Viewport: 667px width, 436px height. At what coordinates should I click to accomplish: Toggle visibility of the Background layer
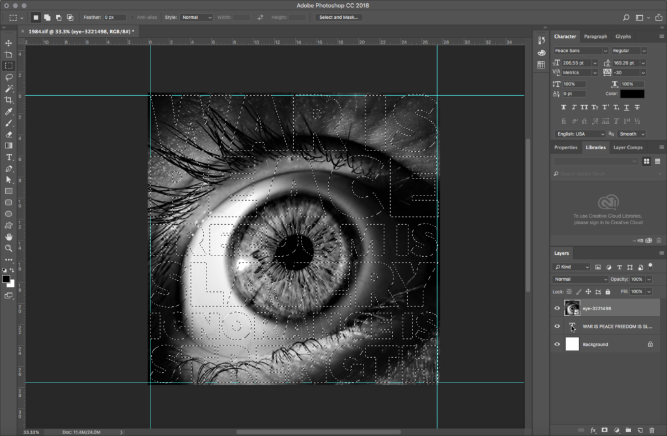[x=557, y=344]
